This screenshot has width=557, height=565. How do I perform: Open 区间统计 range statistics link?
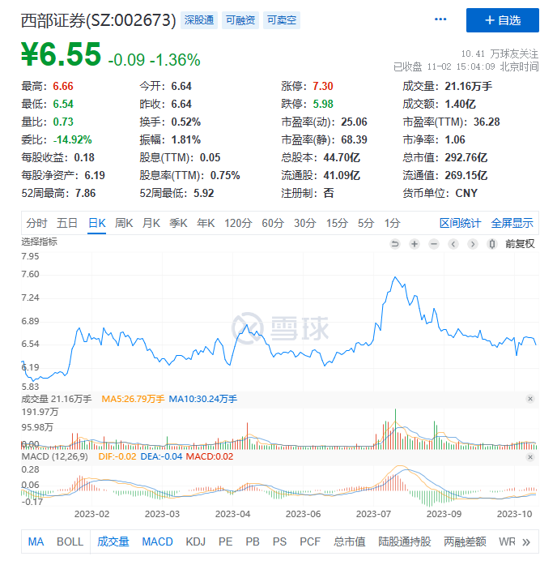click(460, 223)
